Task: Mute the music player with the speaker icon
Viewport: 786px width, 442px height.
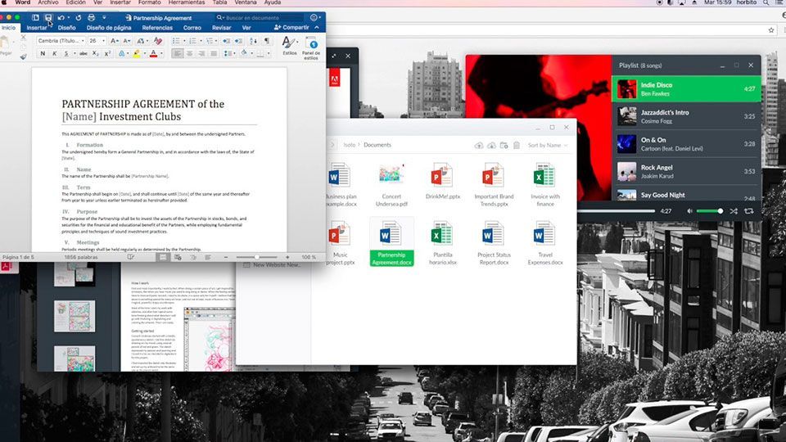Action: (689, 211)
